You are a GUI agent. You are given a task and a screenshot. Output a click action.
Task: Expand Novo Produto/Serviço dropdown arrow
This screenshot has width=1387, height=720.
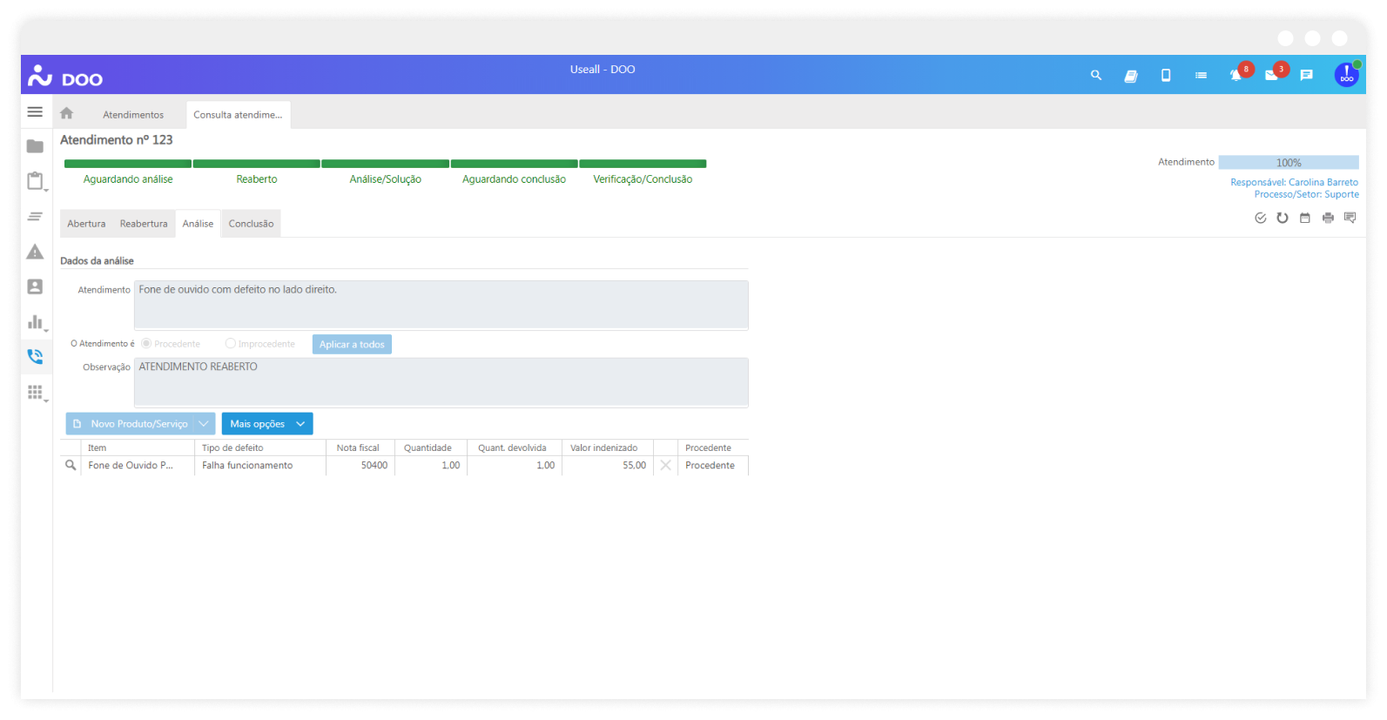[205, 423]
